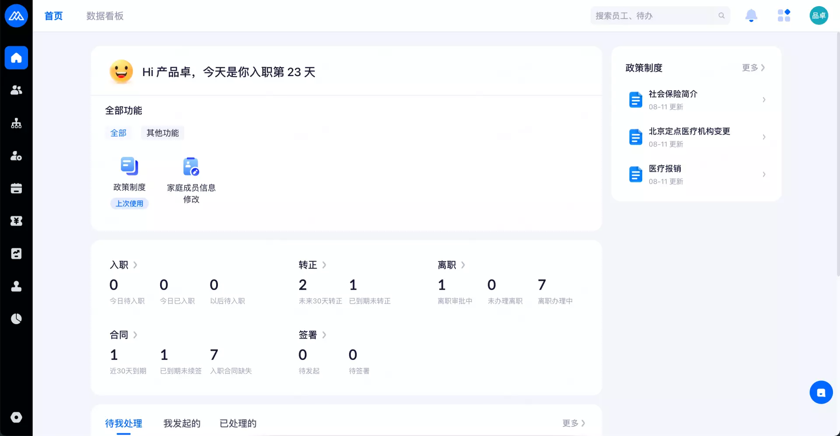Open the 品卓 user avatar

pyautogui.click(x=819, y=16)
